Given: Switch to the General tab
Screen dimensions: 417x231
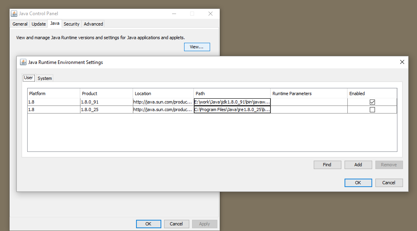Looking at the screenshot, I should pos(20,24).
